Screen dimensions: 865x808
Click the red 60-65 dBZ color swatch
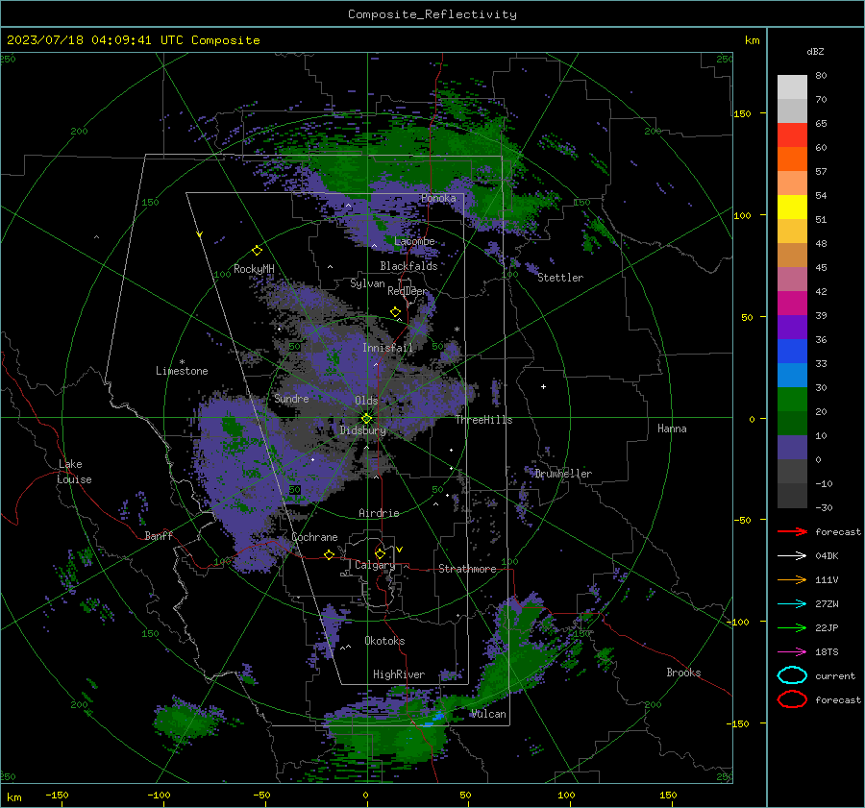pos(792,135)
